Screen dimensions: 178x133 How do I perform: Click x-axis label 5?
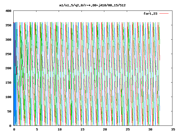(37, 129)
